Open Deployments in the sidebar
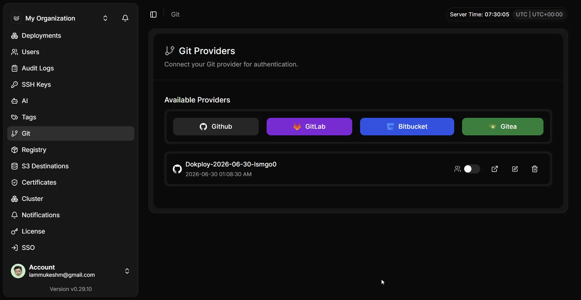The width and height of the screenshot is (581, 300). pos(71,36)
